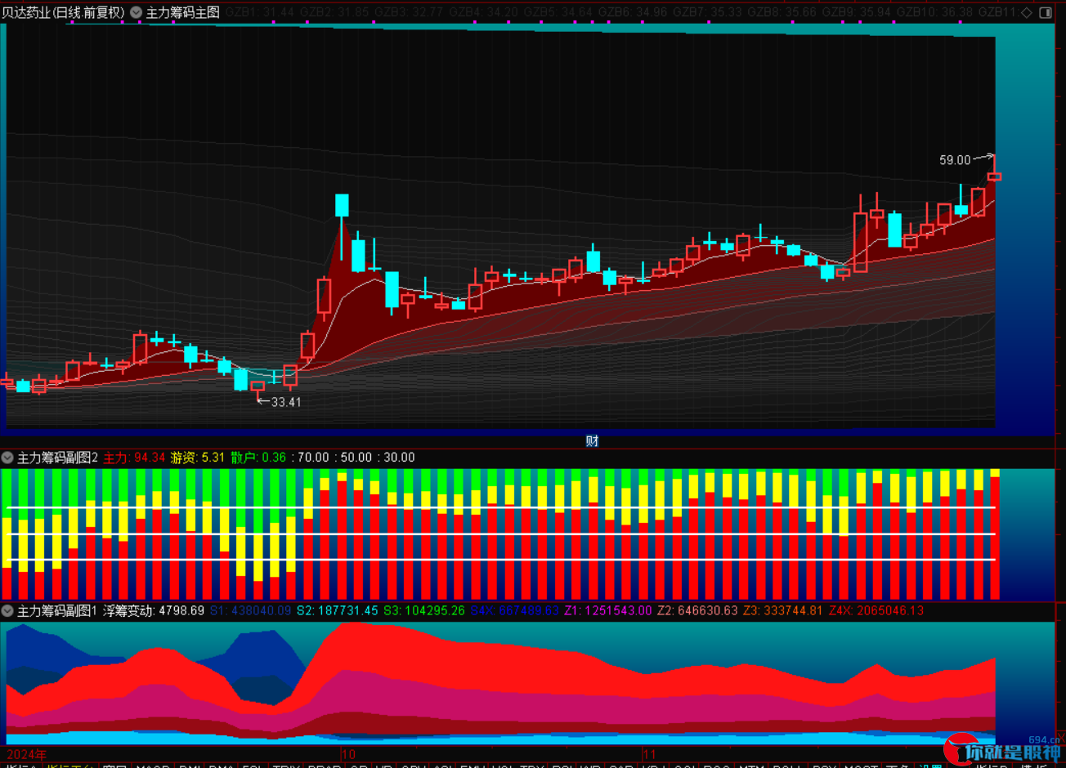Click the S4X: 667489.63 value

514,610
